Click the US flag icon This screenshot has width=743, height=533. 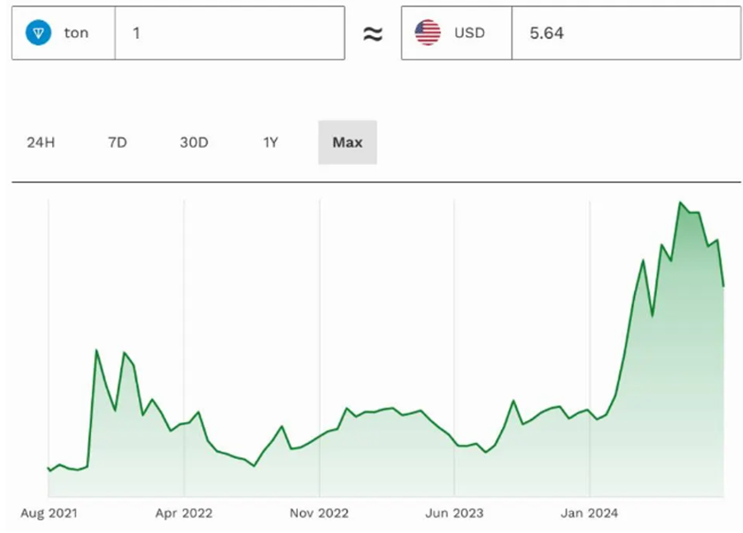pyautogui.click(x=428, y=33)
